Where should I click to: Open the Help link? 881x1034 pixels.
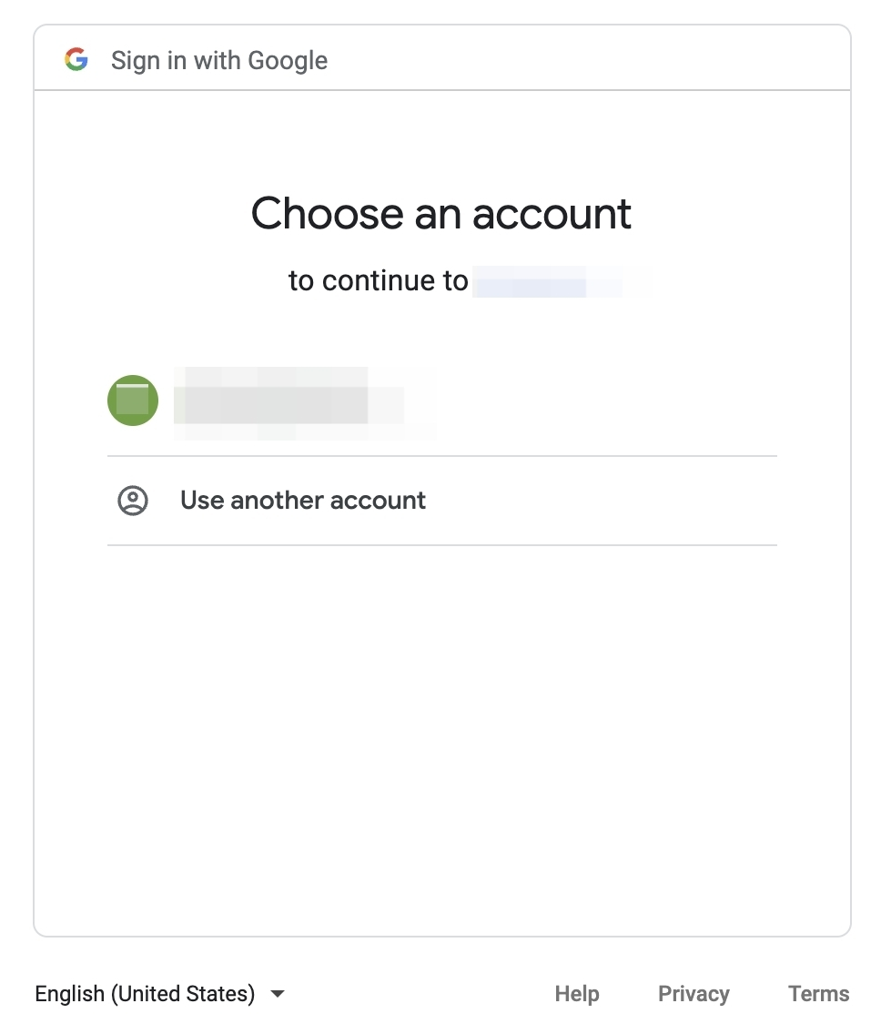(x=577, y=994)
